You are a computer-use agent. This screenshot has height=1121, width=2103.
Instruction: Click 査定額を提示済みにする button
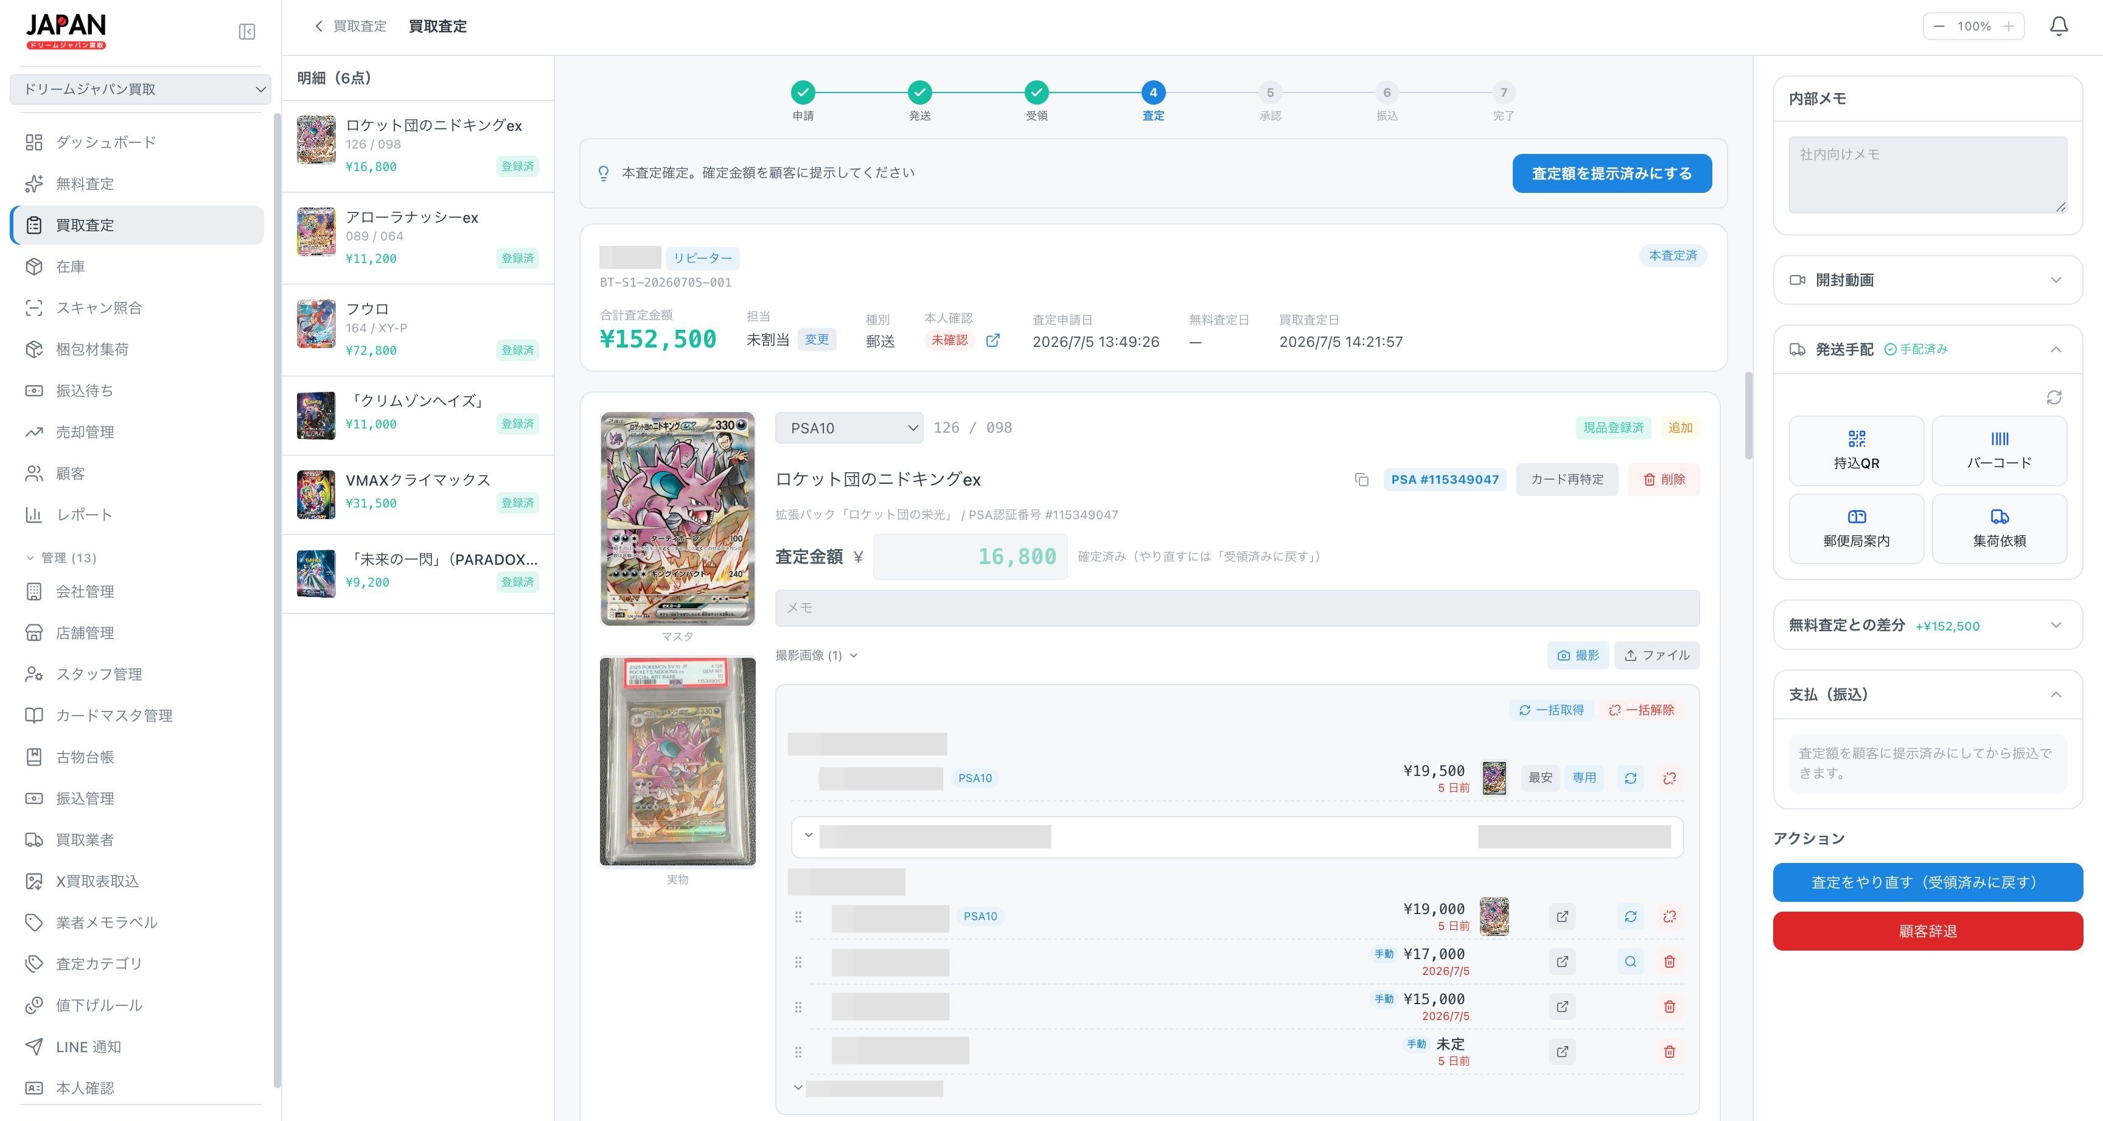pyautogui.click(x=1611, y=173)
